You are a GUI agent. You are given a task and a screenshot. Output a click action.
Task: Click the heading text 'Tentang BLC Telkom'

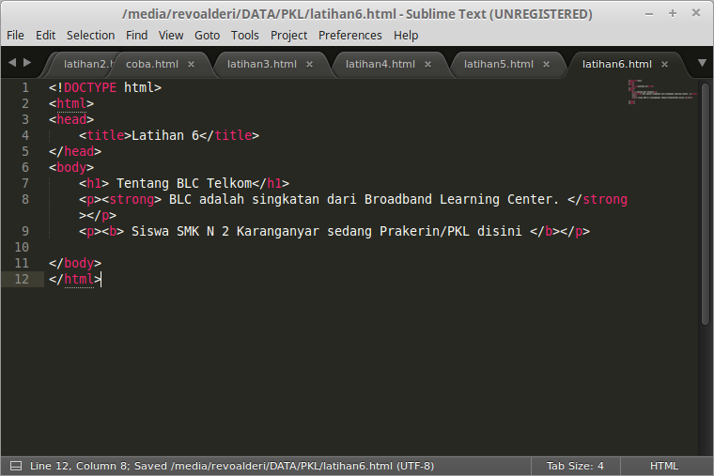(x=184, y=183)
